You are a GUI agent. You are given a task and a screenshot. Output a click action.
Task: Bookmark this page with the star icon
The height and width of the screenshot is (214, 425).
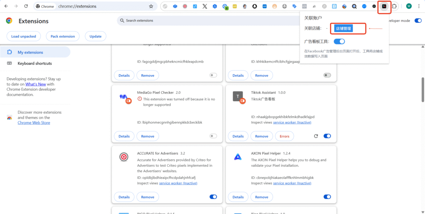(151, 6)
